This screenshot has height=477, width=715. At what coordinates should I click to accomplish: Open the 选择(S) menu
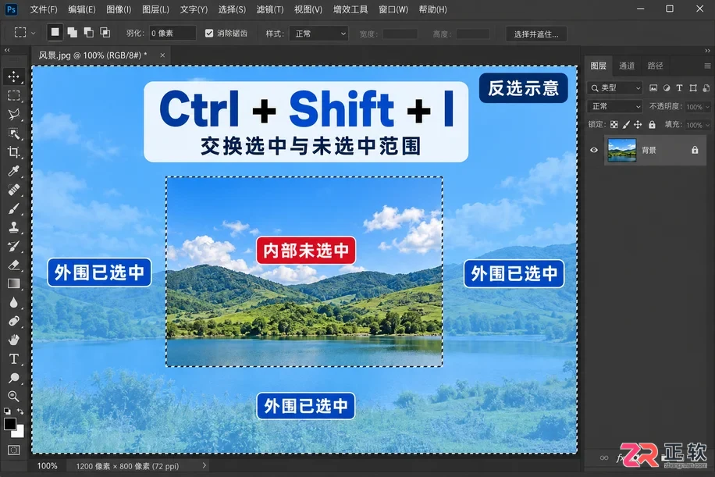click(x=232, y=9)
